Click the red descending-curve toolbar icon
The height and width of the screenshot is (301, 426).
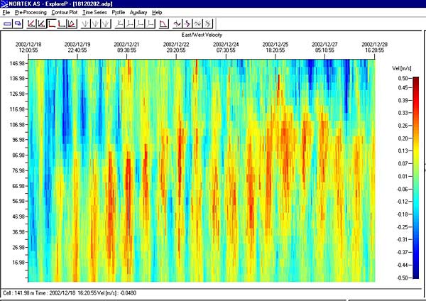[x=163, y=24]
